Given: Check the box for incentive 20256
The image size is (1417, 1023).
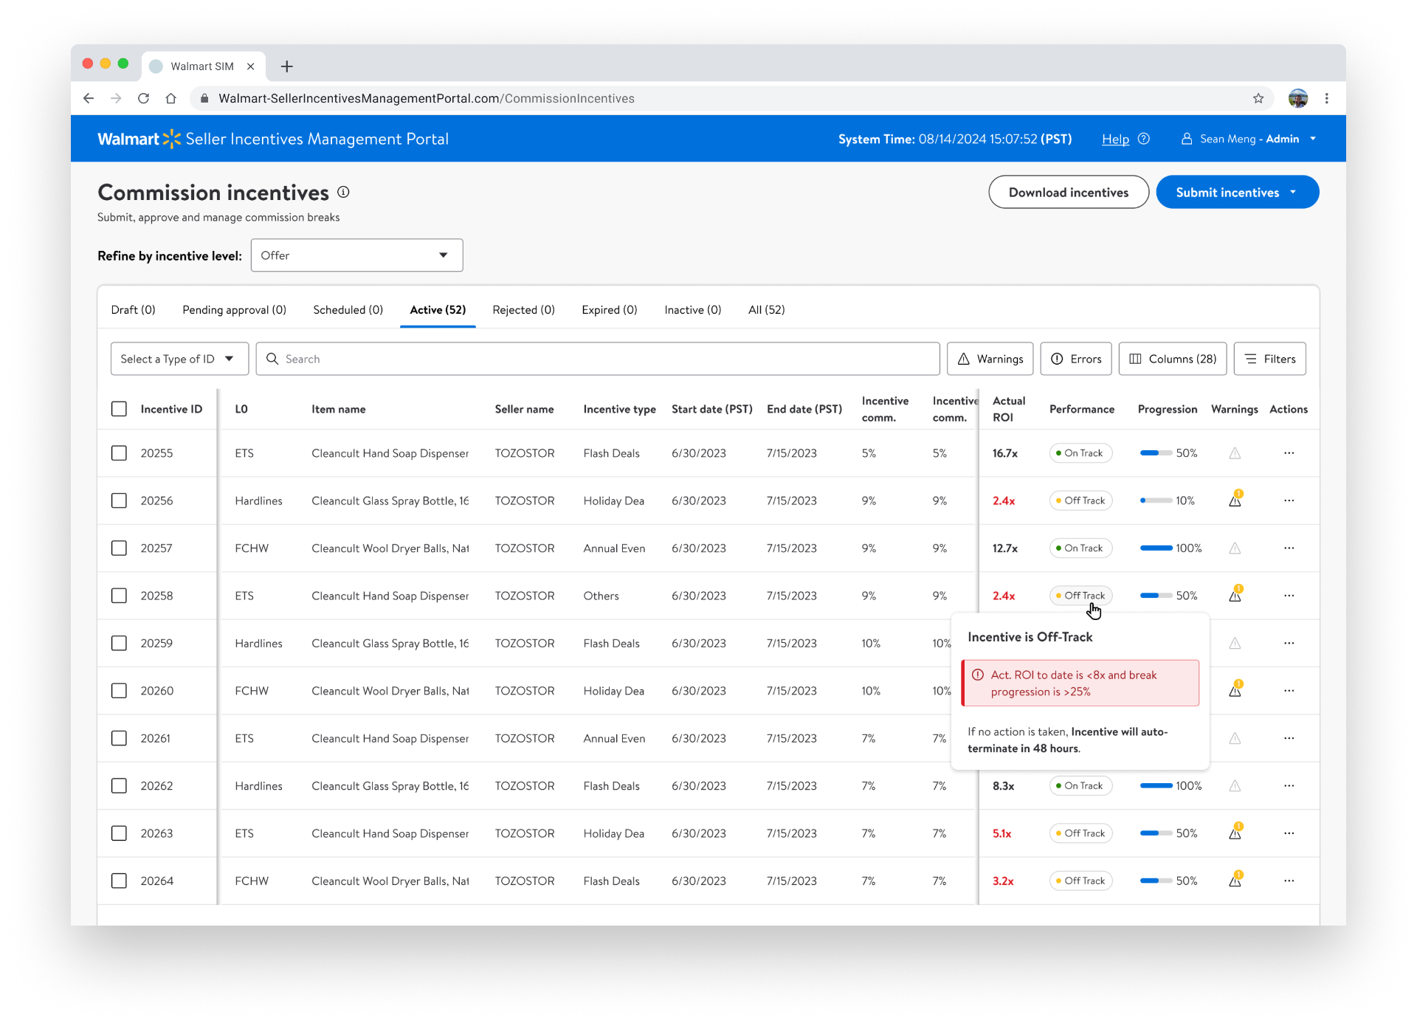Looking at the screenshot, I should click(x=119, y=500).
